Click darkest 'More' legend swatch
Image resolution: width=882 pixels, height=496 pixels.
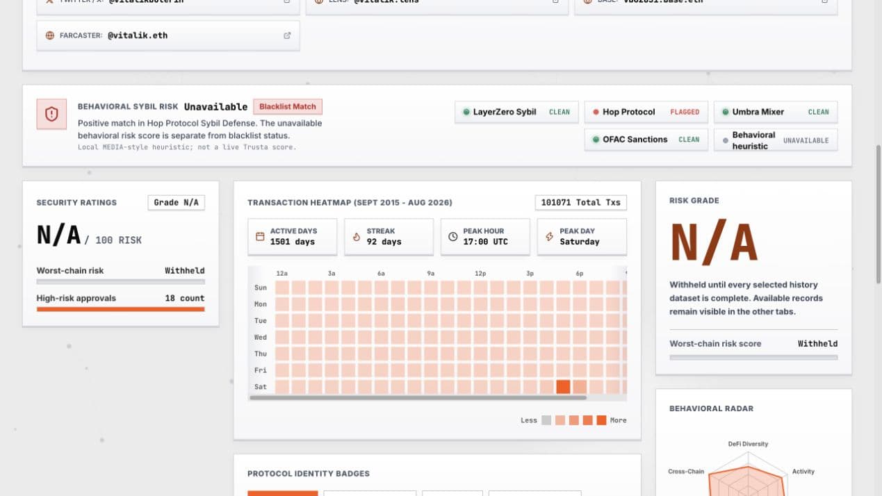click(601, 420)
